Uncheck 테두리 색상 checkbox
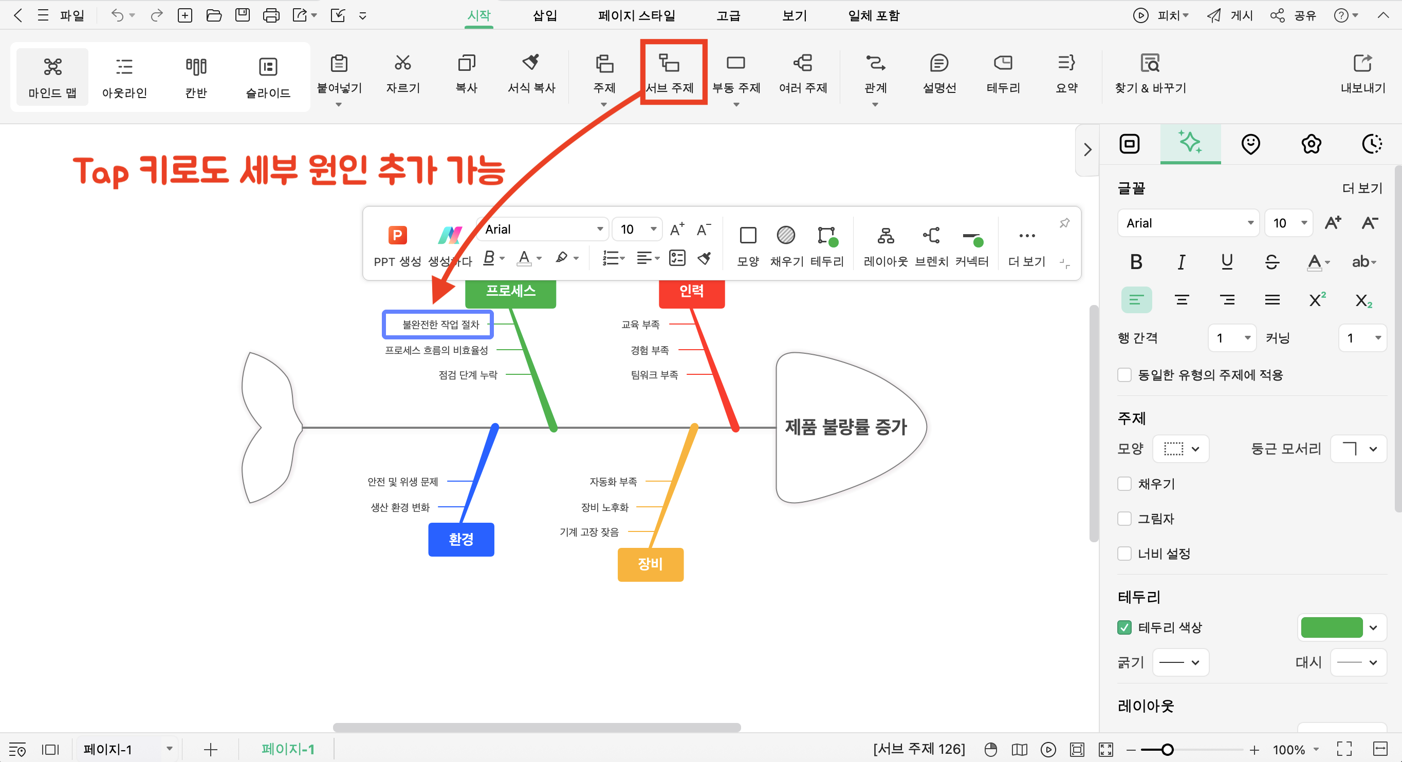 [x=1124, y=627]
